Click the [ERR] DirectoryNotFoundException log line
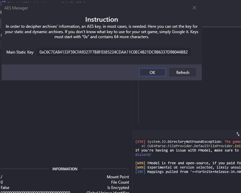 [x=188, y=142]
